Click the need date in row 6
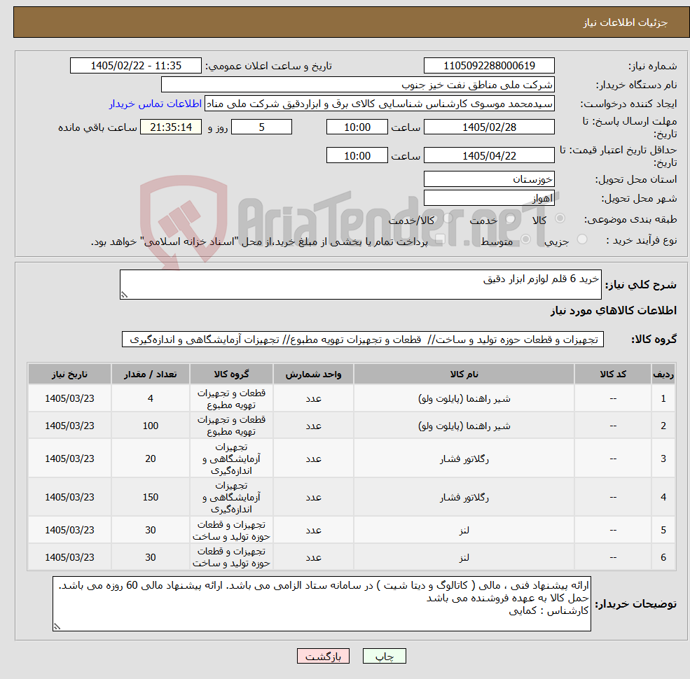The width and height of the screenshot is (690, 679). coord(69,557)
